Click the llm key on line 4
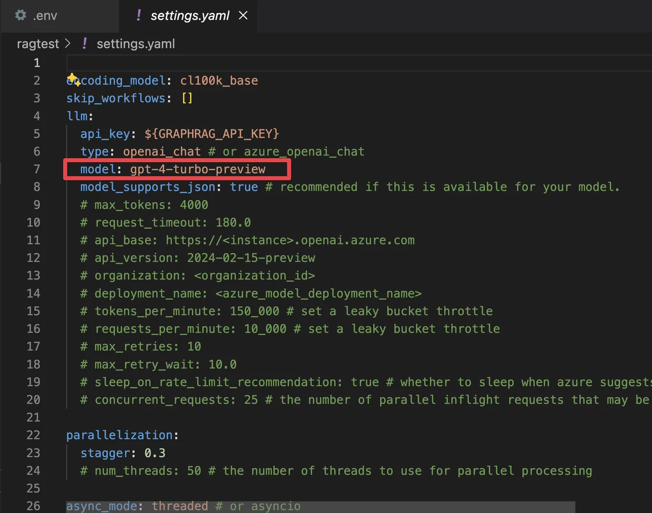Screen dimensions: 652x513 click(x=77, y=116)
